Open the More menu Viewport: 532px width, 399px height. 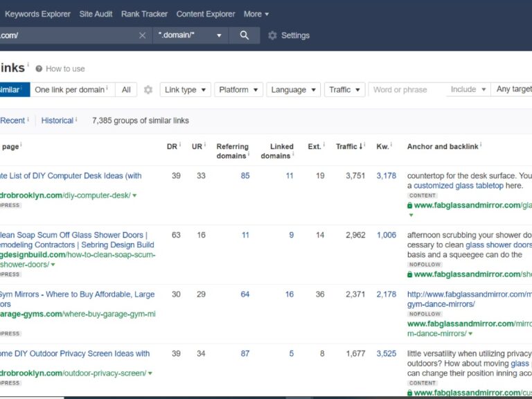[x=256, y=14]
